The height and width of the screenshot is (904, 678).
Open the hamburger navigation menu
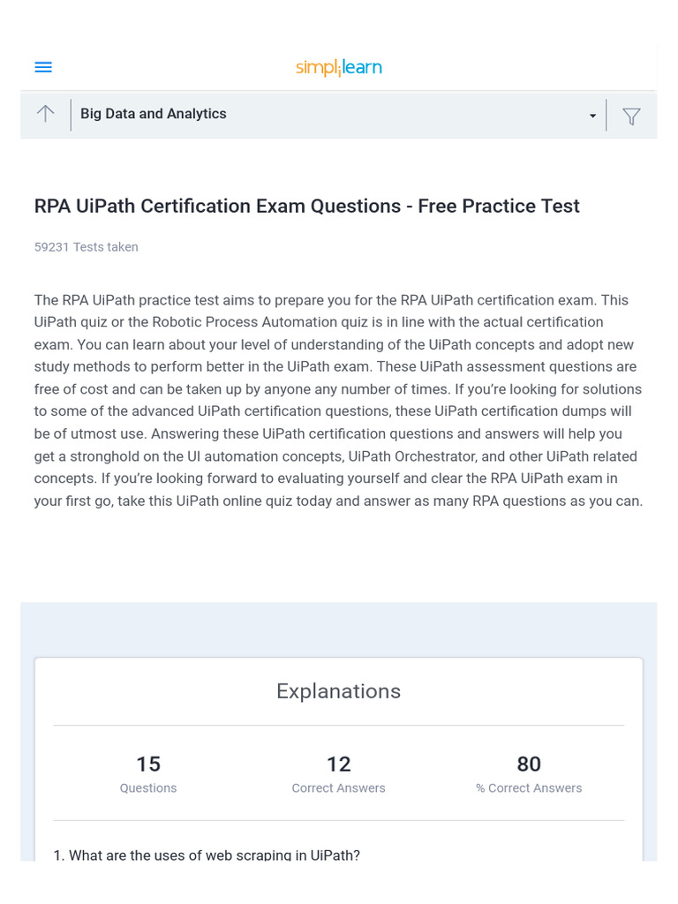tap(43, 67)
